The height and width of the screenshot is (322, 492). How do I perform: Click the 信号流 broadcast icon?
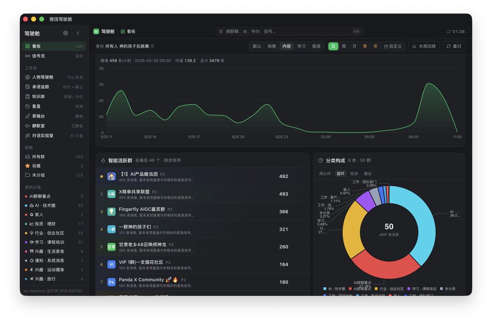[x=27, y=56]
